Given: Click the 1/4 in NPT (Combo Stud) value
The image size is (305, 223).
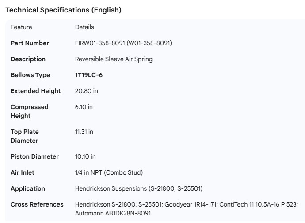Looking at the screenshot, I should pyautogui.click(x=109, y=172).
